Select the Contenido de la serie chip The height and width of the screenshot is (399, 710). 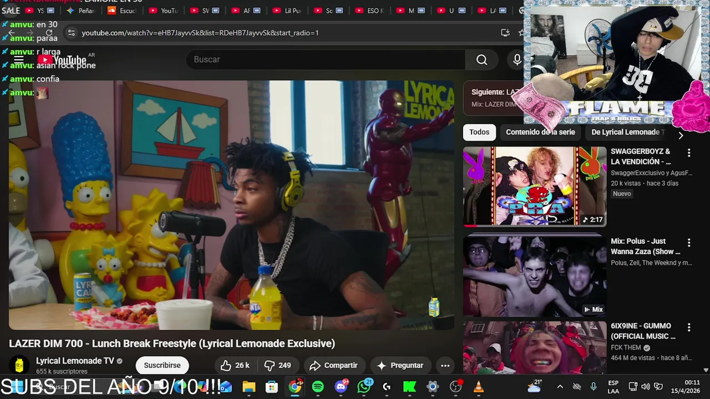click(540, 132)
